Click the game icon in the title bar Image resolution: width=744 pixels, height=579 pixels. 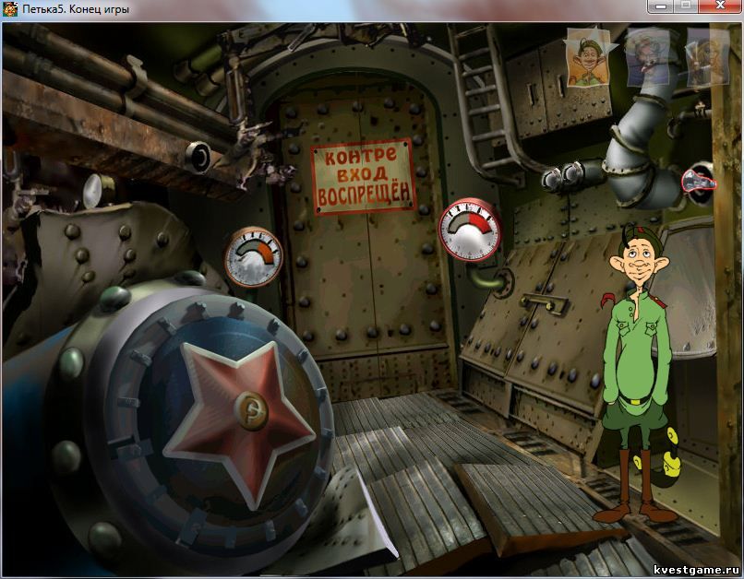[10, 9]
